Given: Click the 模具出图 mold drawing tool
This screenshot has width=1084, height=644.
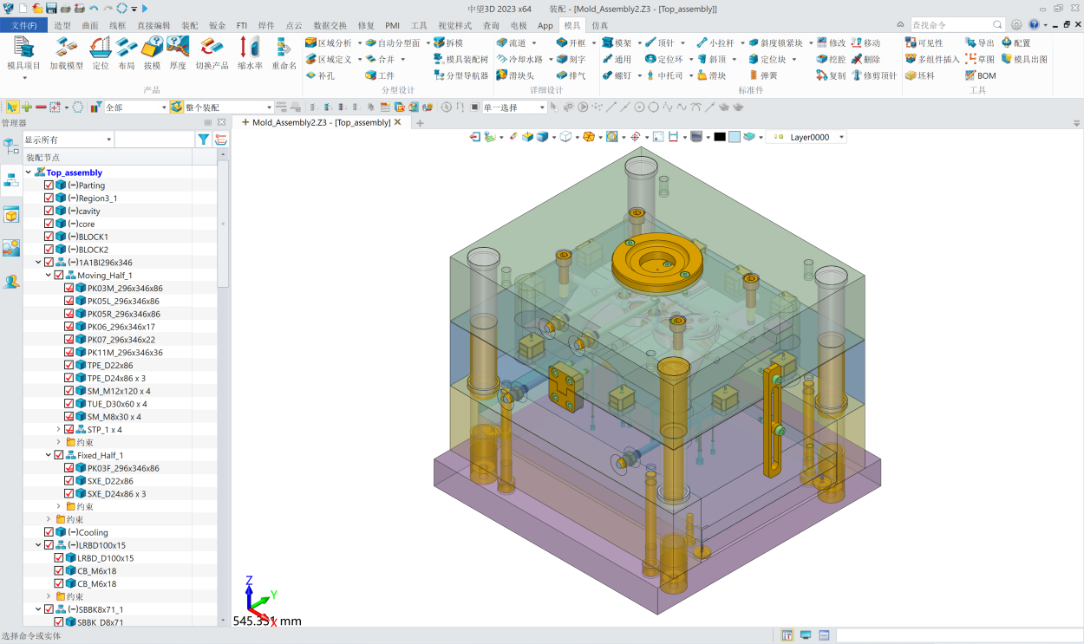Looking at the screenshot, I should pyautogui.click(x=1023, y=59).
